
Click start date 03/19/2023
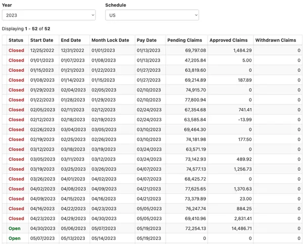(42, 169)
